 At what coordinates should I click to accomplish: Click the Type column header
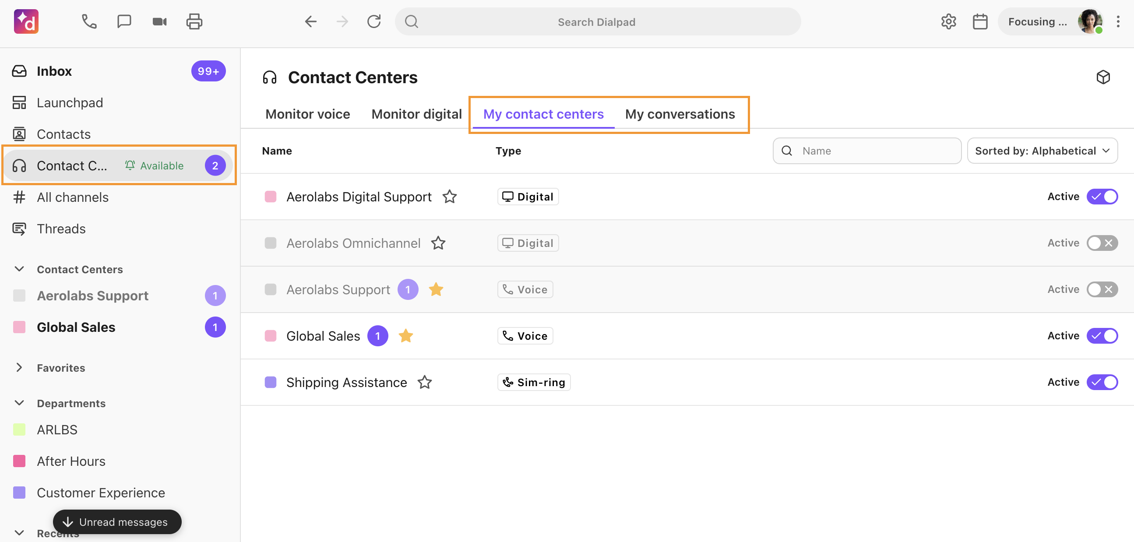[x=508, y=151]
